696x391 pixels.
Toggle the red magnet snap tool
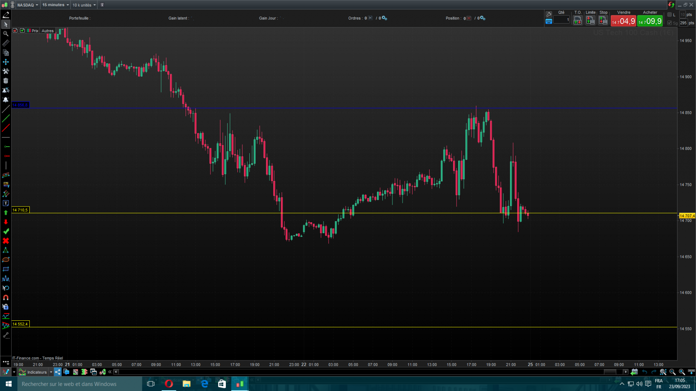pyautogui.click(x=6, y=298)
